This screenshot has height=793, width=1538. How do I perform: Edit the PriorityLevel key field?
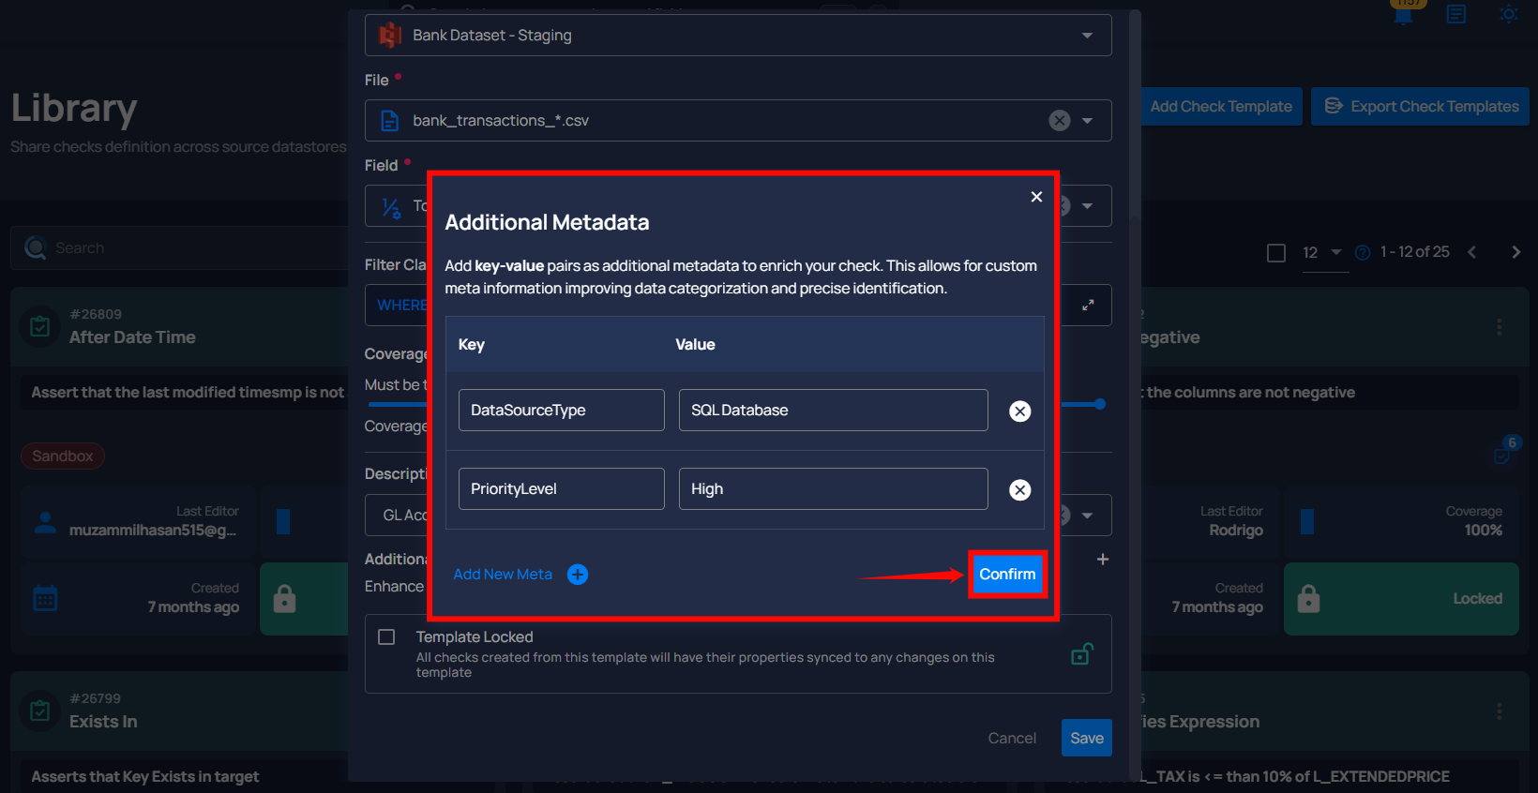tap(561, 488)
